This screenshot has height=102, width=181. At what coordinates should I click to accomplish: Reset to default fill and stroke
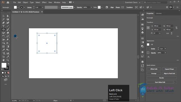tap(2, 69)
